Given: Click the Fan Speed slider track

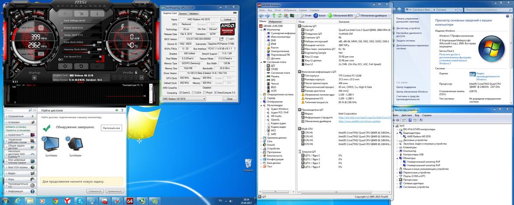Looking at the screenshot, I should (x=81, y=59).
